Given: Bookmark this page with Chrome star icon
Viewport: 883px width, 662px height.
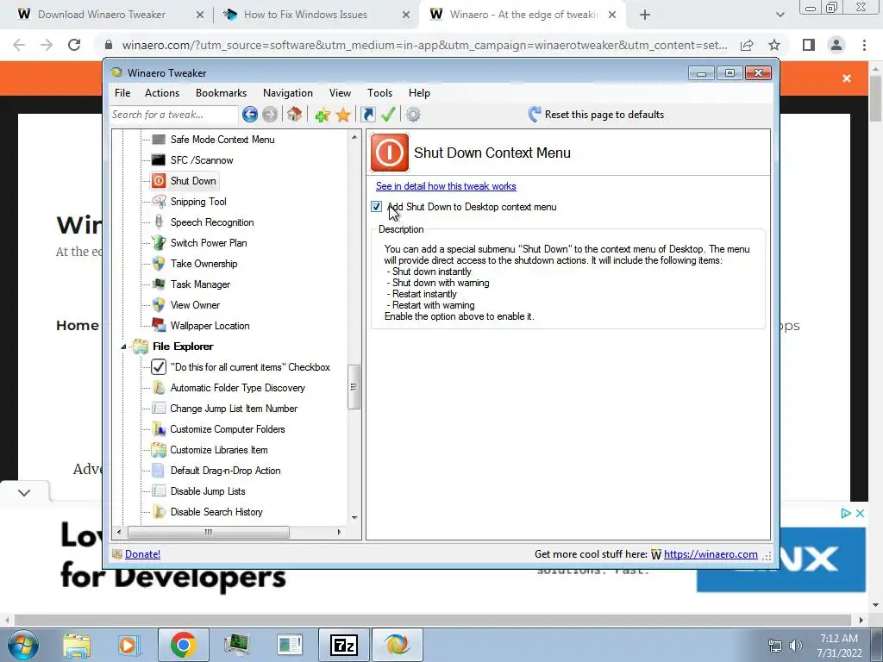Looking at the screenshot, I should click(774, 45).
